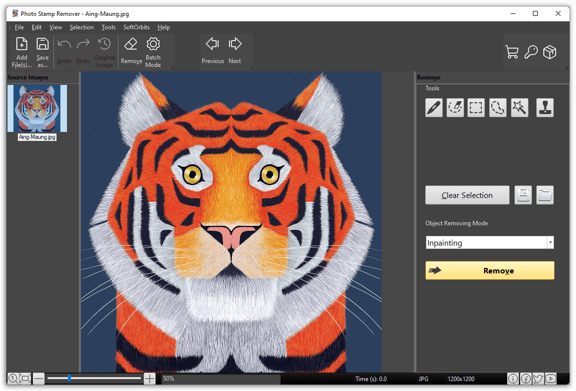Click the info icon in status bar
Image resolution: width=576 pixels, height=391 pixels.
coord(513,379)
